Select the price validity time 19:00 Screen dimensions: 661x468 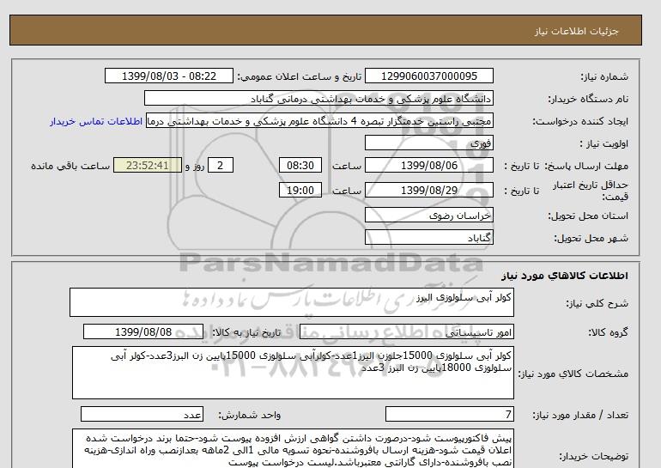[300, 190]
